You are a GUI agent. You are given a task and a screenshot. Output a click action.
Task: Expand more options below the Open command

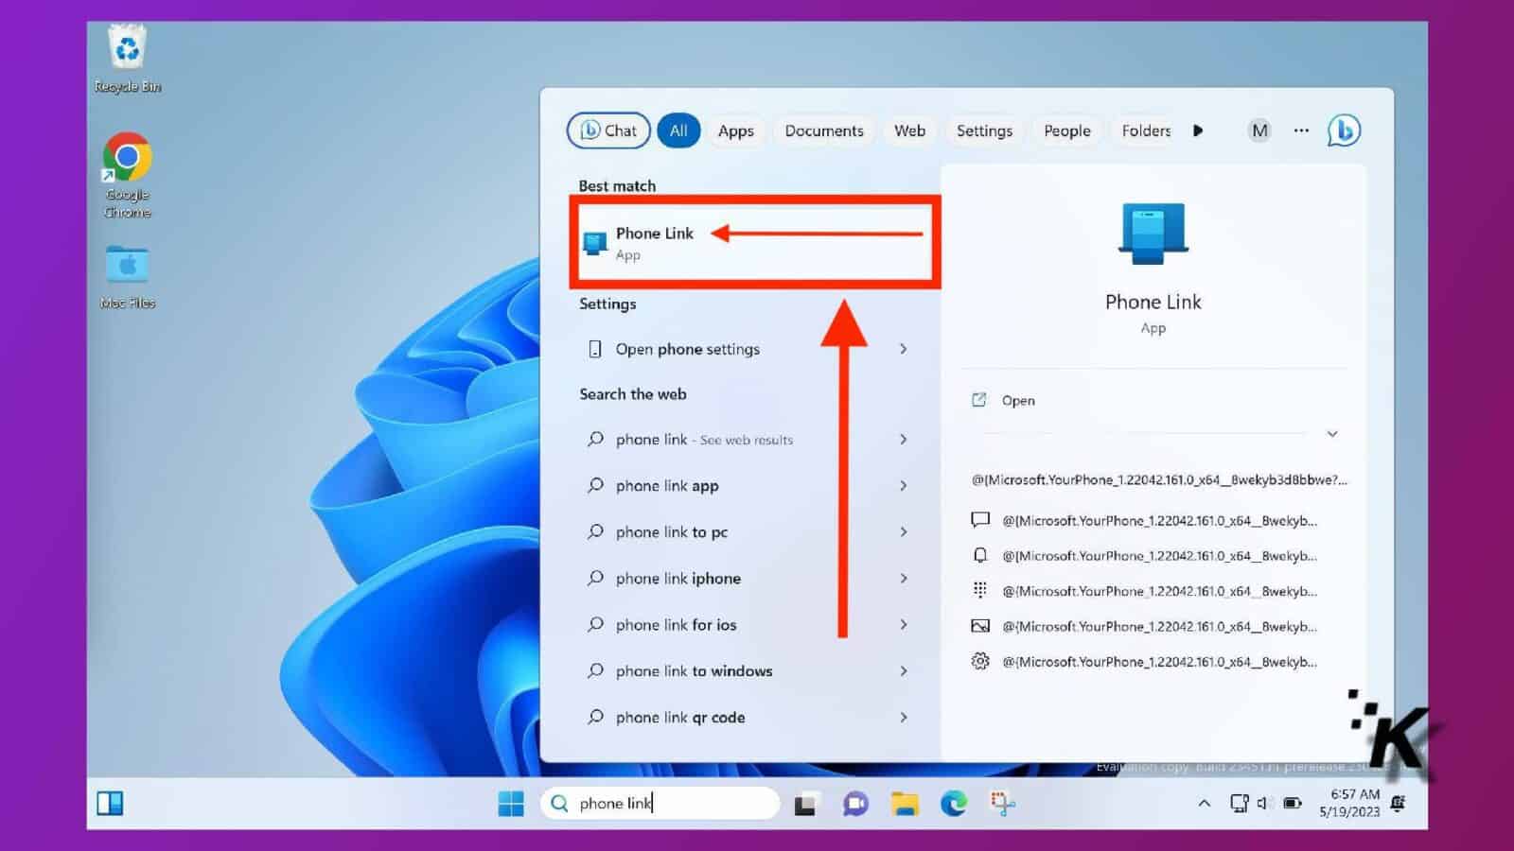tap(1332, 433)
